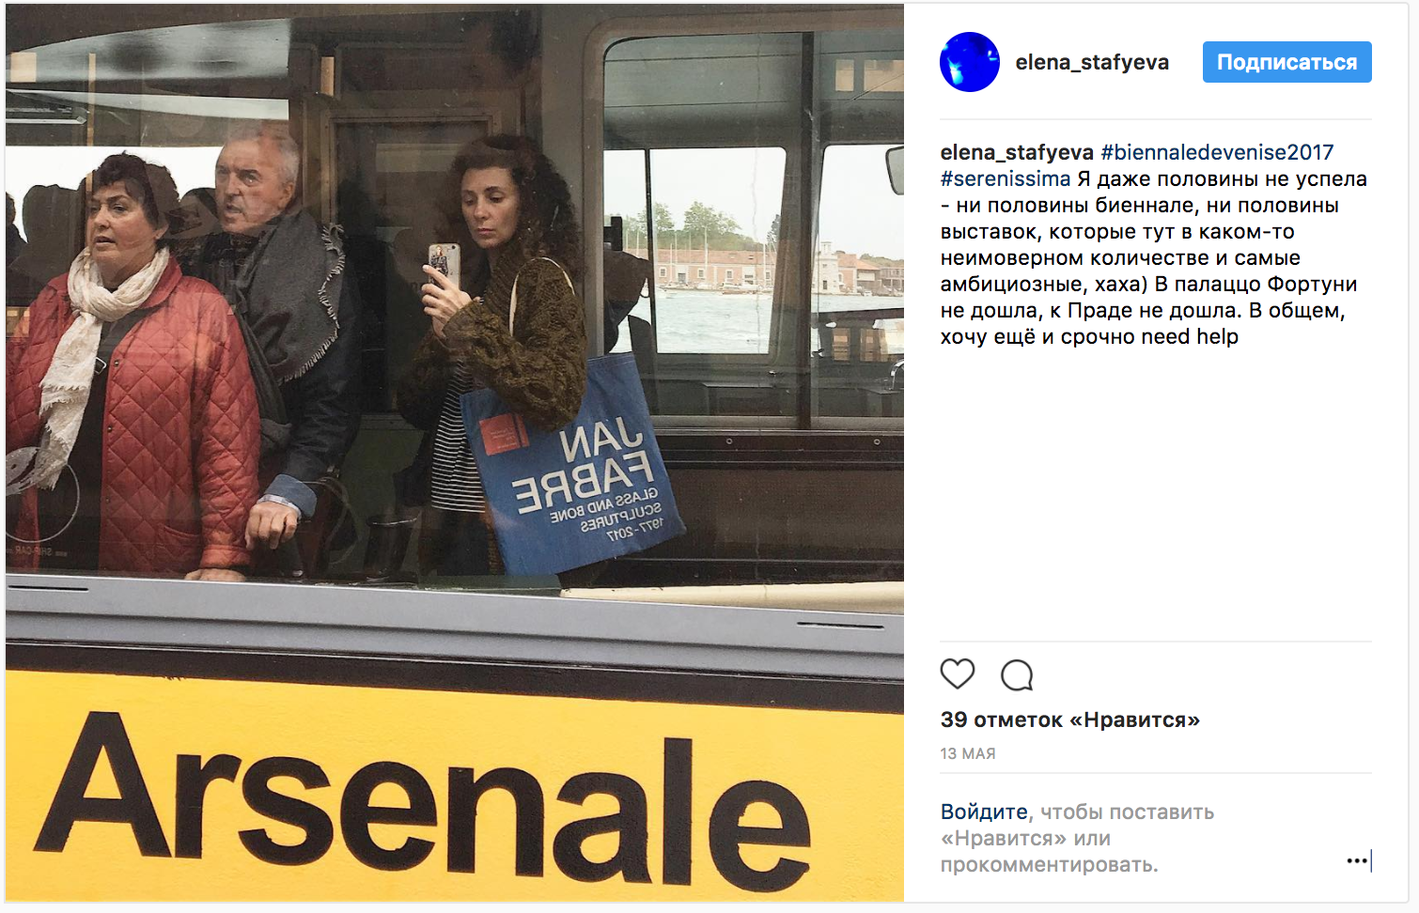Click the Russian caption text of the post

1154,257
